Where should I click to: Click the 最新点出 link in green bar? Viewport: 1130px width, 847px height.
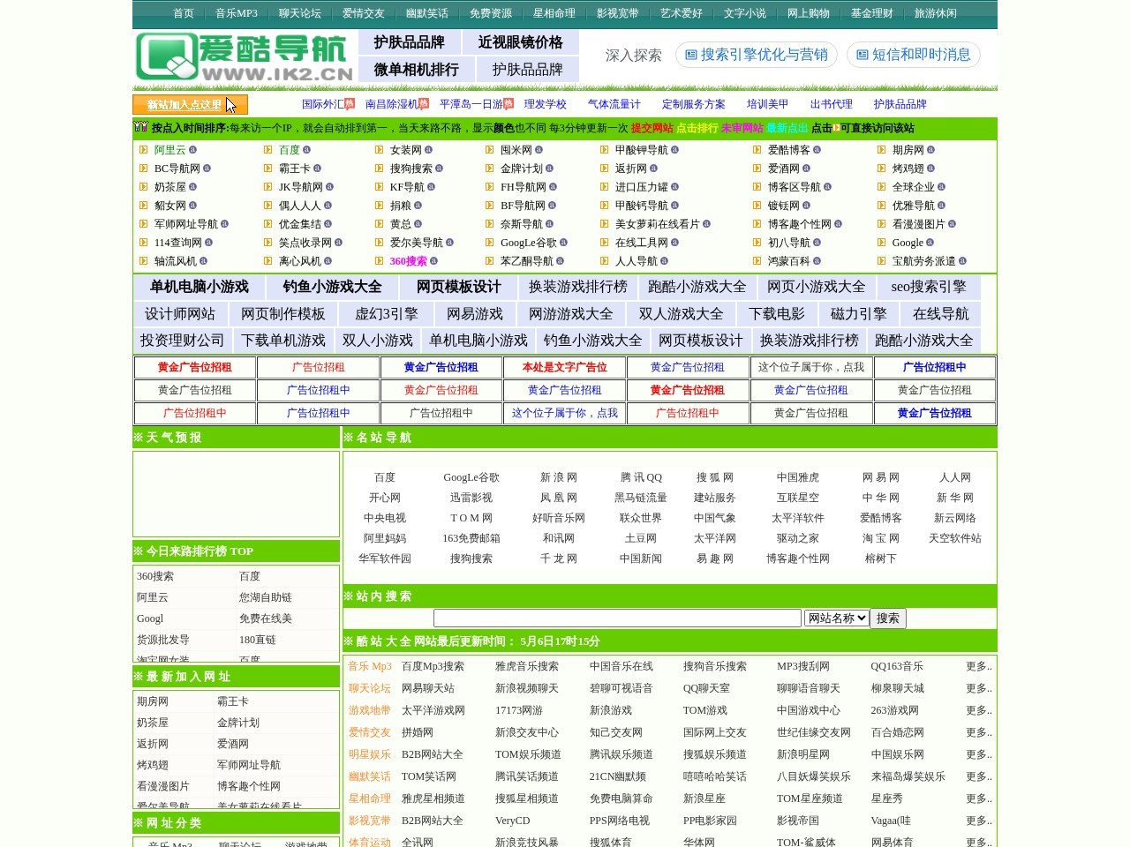[787, 128]
